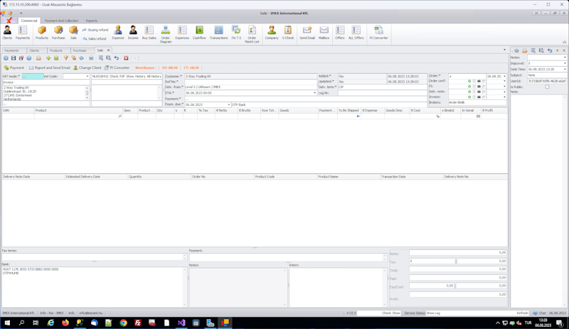Toggle the green circle in Order conf row
This screenshot has height=329, width=569.
pyautogui.click(x=469, y=81)
